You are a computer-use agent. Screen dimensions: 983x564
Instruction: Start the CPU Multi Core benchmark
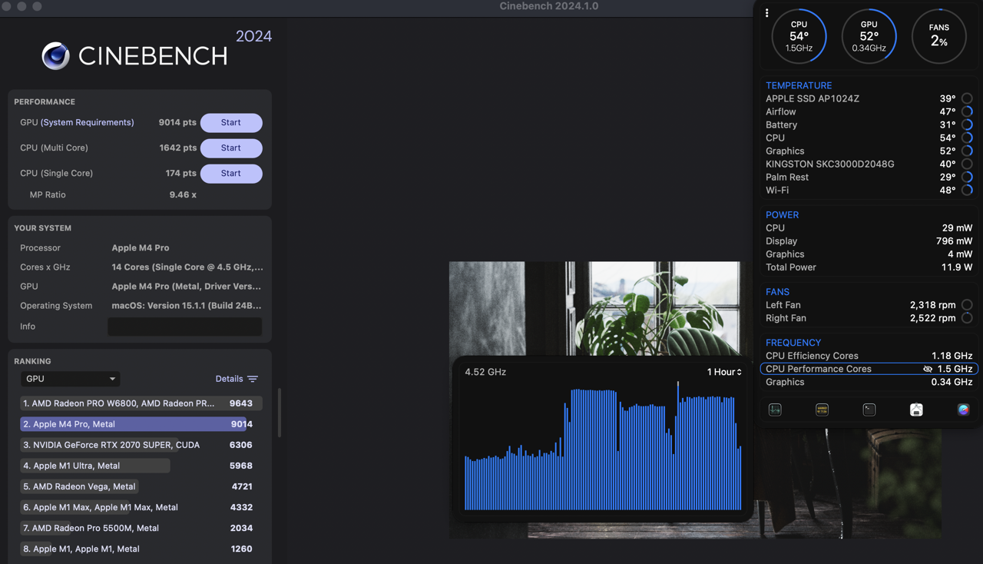pos(231,148)
